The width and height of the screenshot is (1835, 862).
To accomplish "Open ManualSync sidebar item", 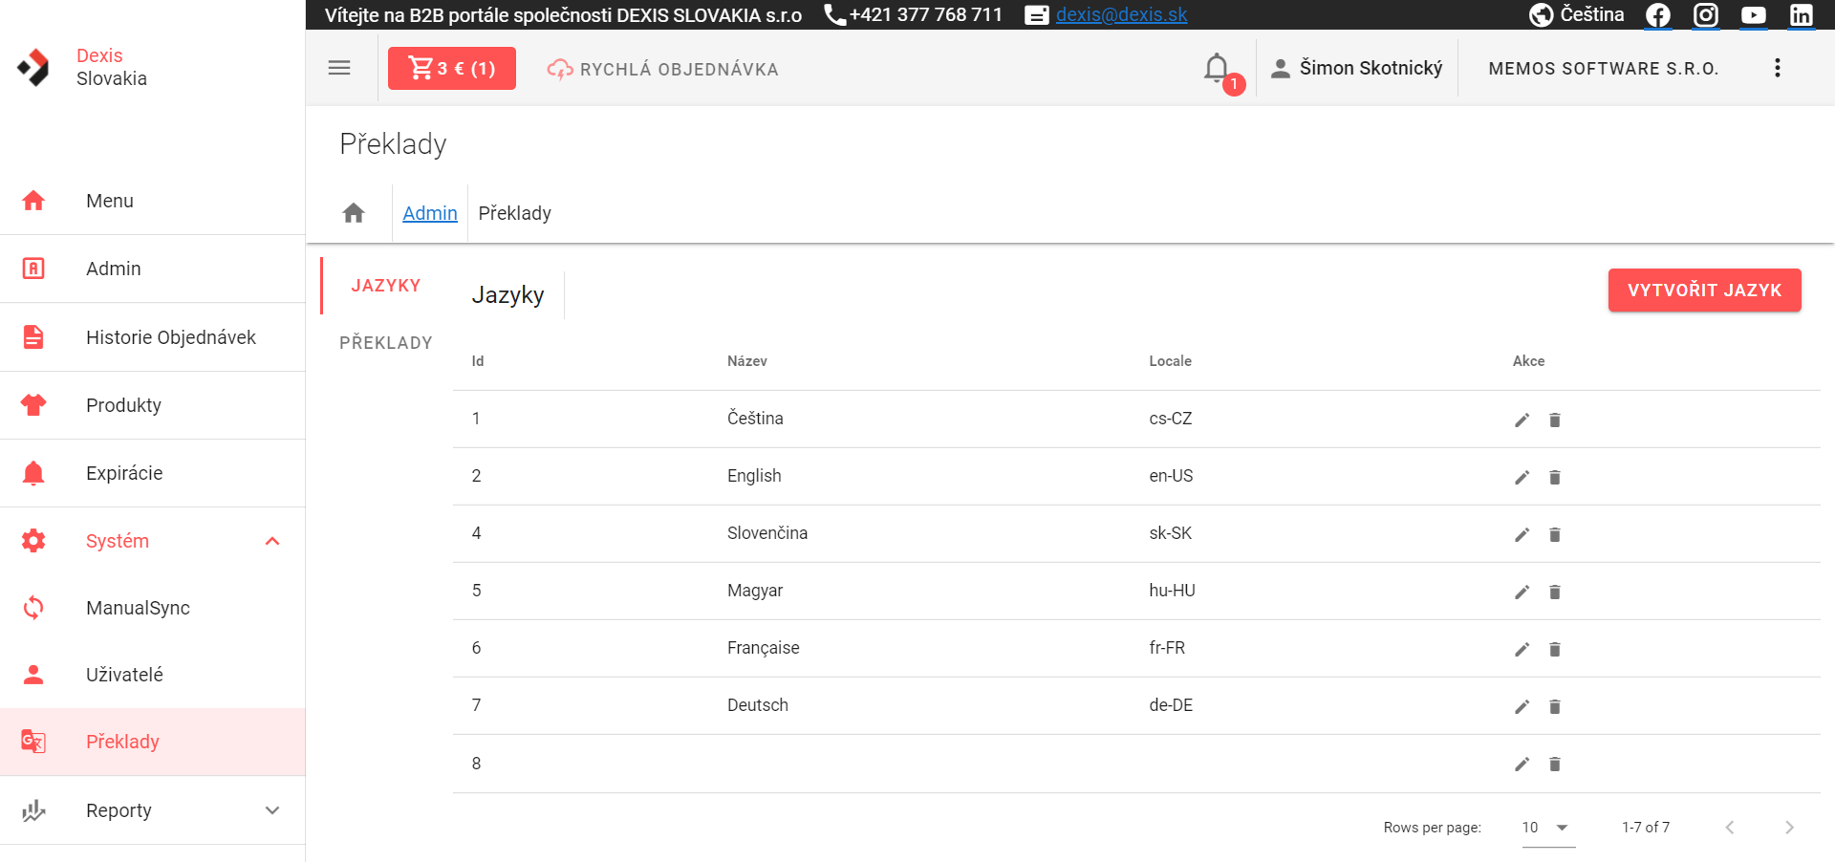I will click(153, 608).
